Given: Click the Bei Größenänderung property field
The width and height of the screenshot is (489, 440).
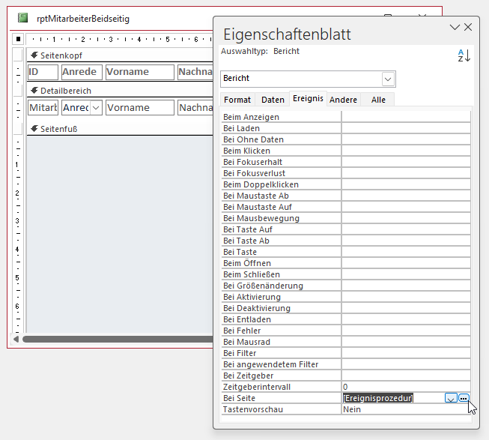Looking at the screenshot, I should tap(406, 286).
